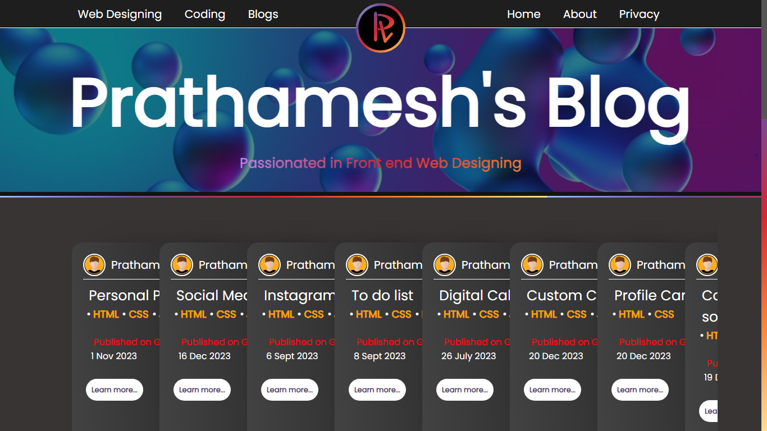Image resolution: width=767 pixels, height=431 pixels.
Task: Click the avatar on the Personal Portfolio card
Action: coord(94,265)
